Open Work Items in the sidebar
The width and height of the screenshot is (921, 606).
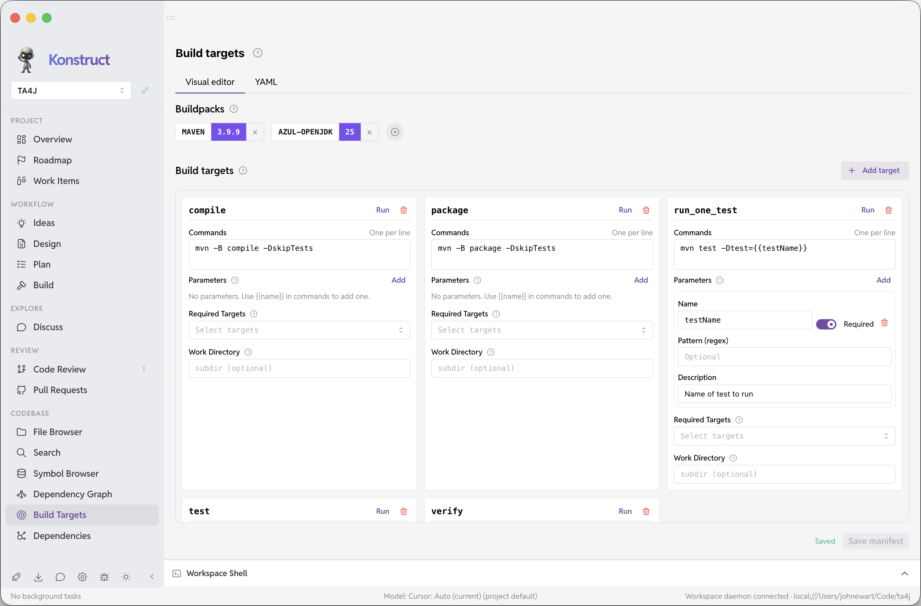pyautogui.click(x=83, y=181)
